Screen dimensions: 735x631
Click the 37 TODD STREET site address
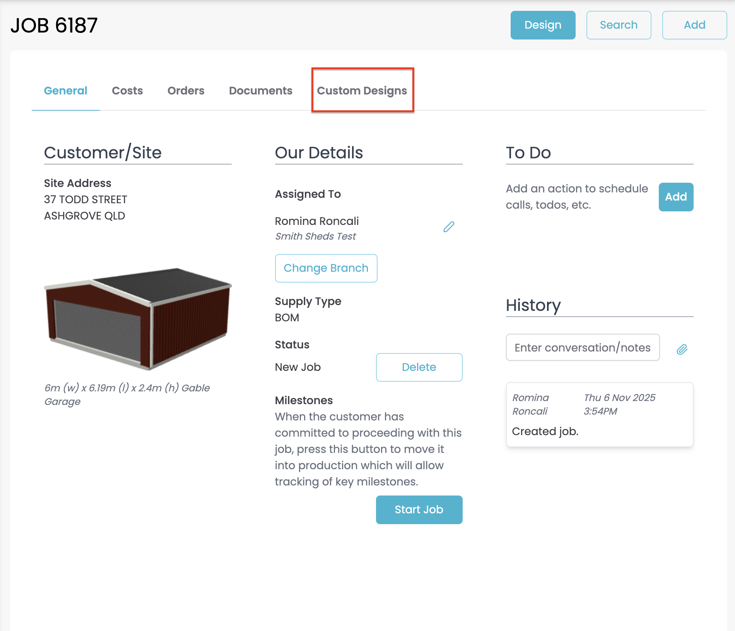click(x=85, y=200)
